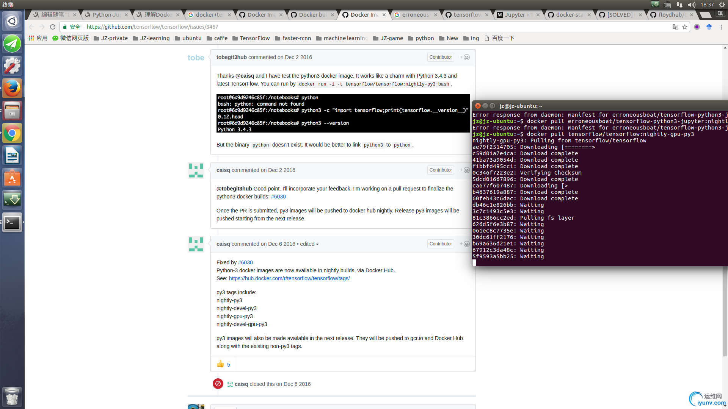
Task: Open ubuntu bookmarks folder
Action: coord(188,38)
